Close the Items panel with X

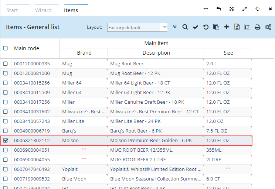270,9
